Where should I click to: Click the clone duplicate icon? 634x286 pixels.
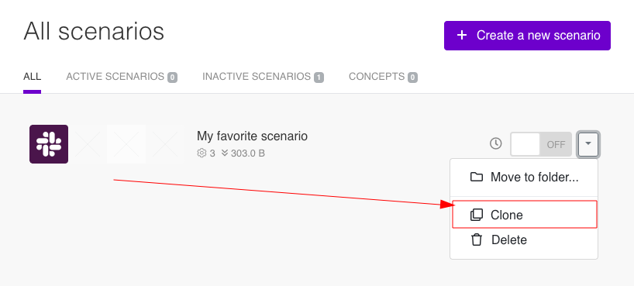(477, 215)
